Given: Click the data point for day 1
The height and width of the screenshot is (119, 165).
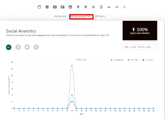Looking at the screenshot, I should (x=14, y=108).
